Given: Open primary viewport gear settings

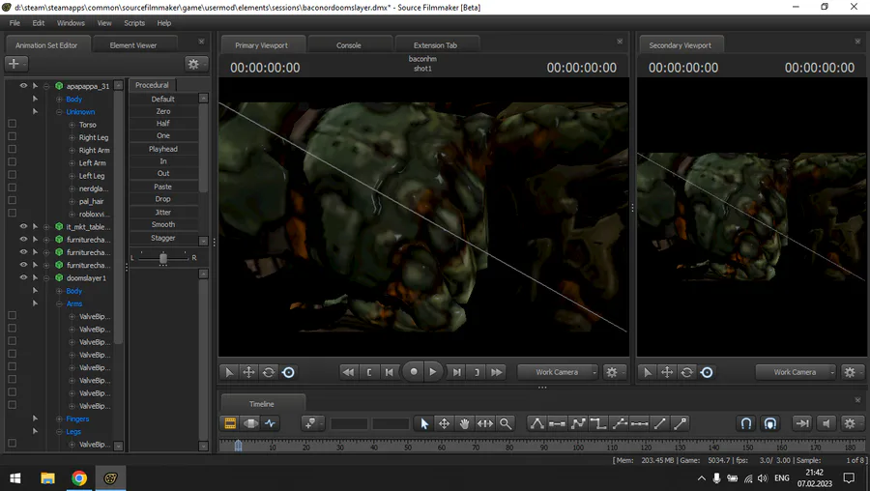Looking at the screenshot, I should [x=612, y=372].
